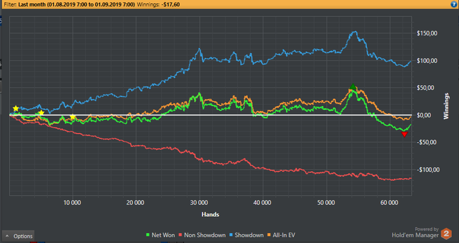Click the orange All-In EV legend swatch
The height and width of the screenshot is (243, 459).
tap(269, 235)
